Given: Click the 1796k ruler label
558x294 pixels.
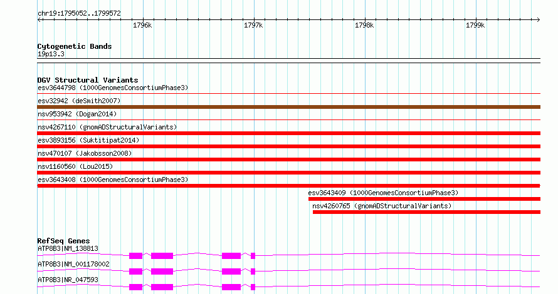Looking at the screenshot, I should [x=142, y=25].
